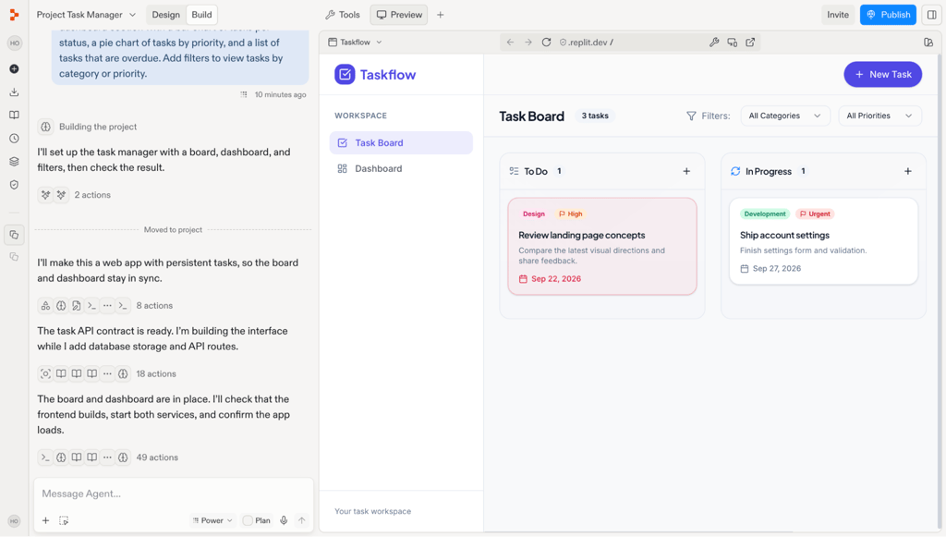Switch to the Build tab
This screenshot has width=946, height=537.
[201, 15]
